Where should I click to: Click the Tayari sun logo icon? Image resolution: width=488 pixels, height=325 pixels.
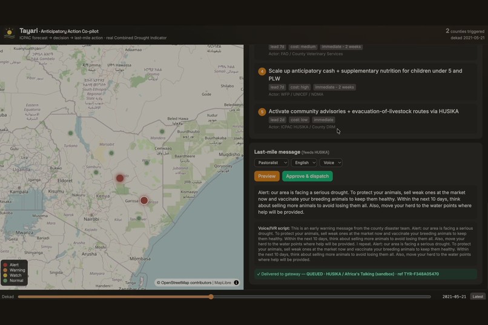tap(9, 33)
